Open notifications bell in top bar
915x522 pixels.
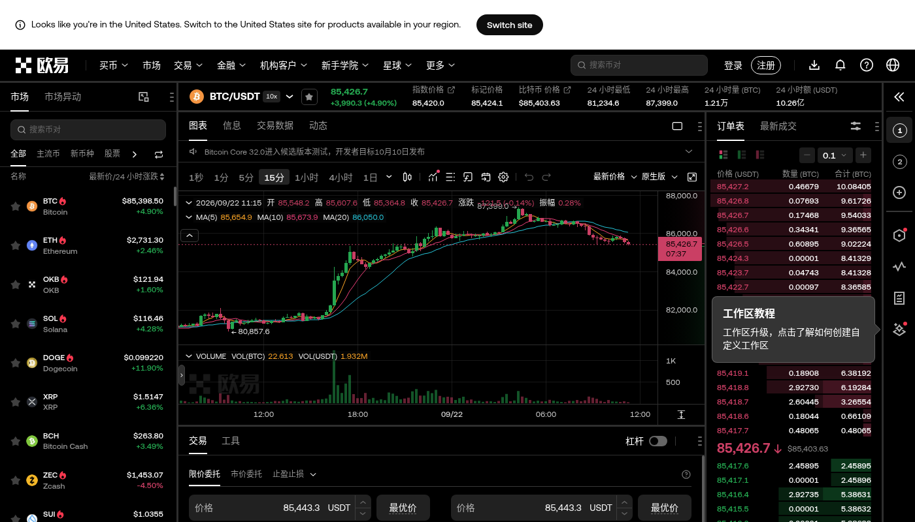(840, 65)
